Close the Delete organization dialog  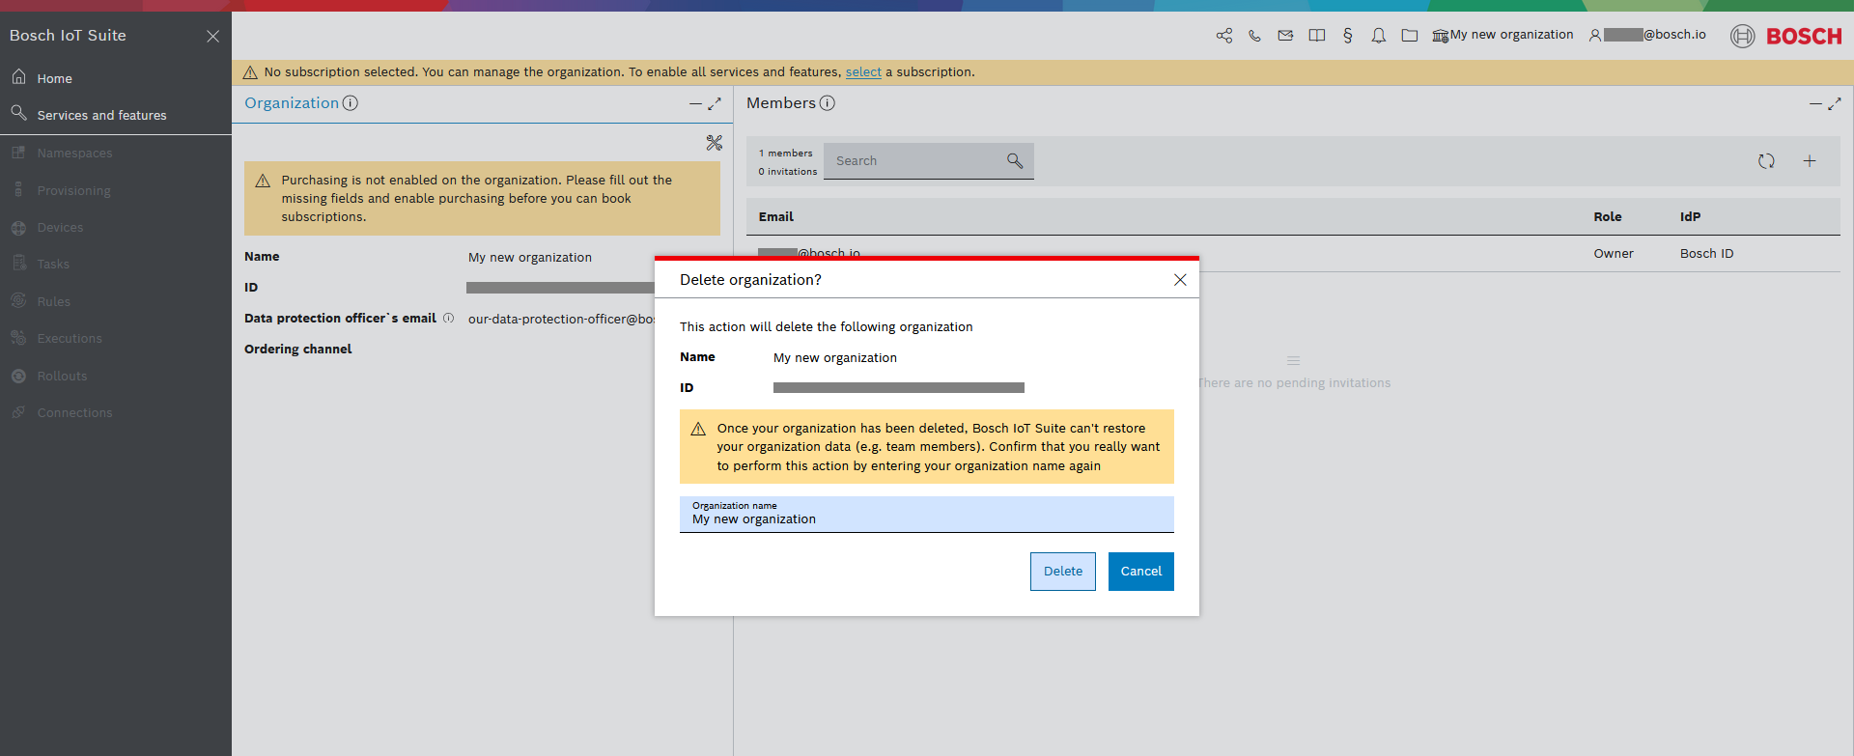1180,280
